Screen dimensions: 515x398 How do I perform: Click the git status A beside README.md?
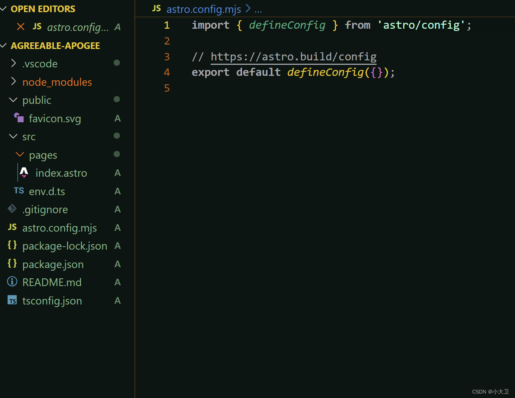118,282
